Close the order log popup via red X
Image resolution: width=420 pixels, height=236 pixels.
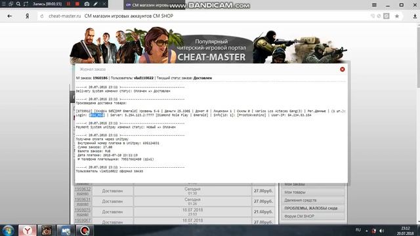[343, 69]
